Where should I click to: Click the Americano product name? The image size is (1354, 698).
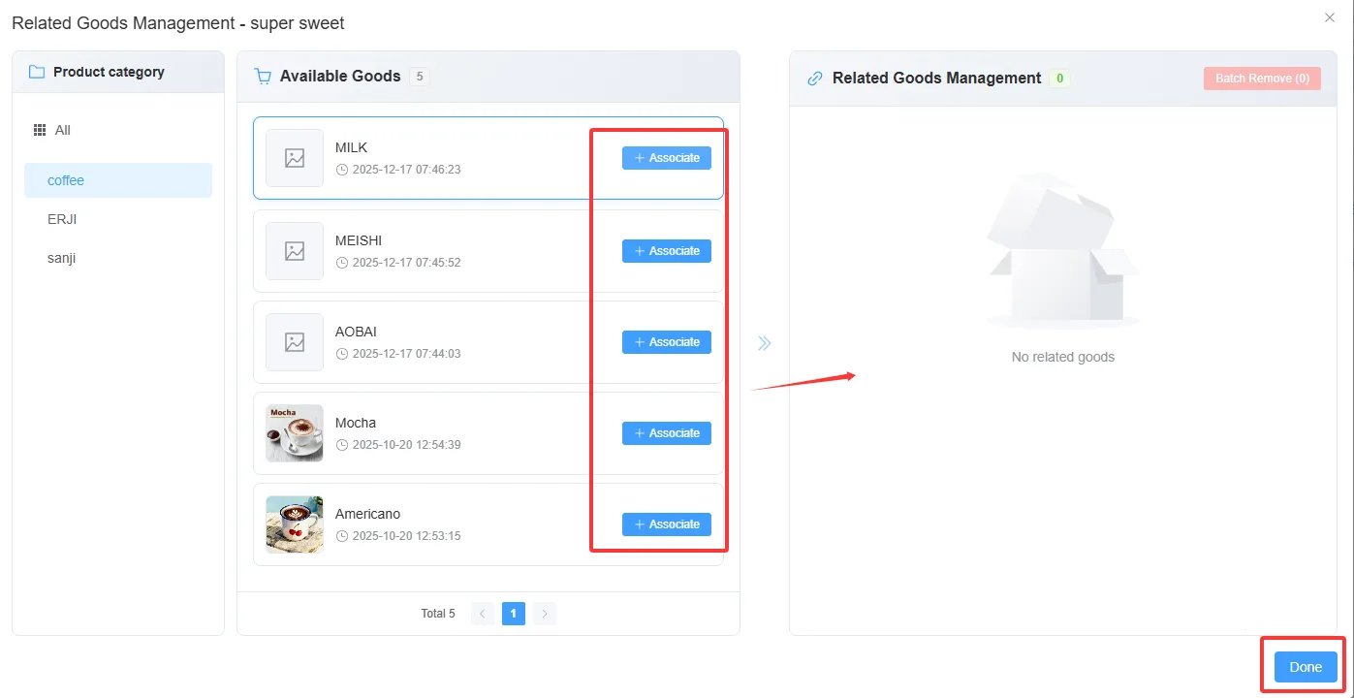click(367, 514)
